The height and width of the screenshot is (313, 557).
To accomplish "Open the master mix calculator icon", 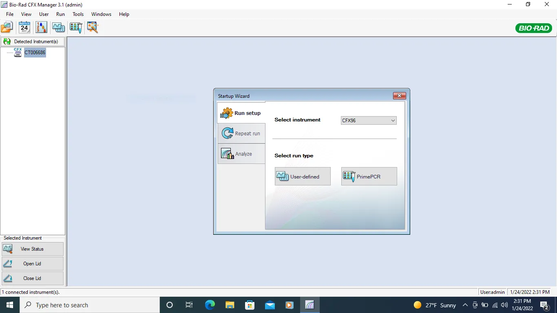I will tap(41, 27).
